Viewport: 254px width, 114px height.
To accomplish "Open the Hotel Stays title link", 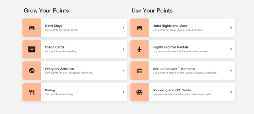I will pos(54,26).
